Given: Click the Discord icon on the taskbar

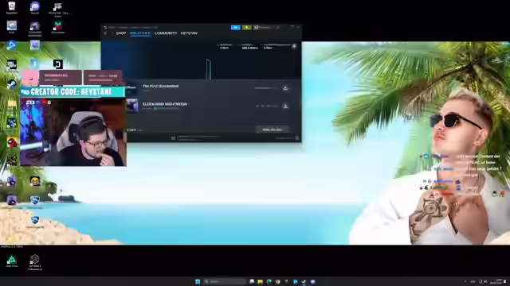Looking at the screenshot, I should click(x=312, y=281).
